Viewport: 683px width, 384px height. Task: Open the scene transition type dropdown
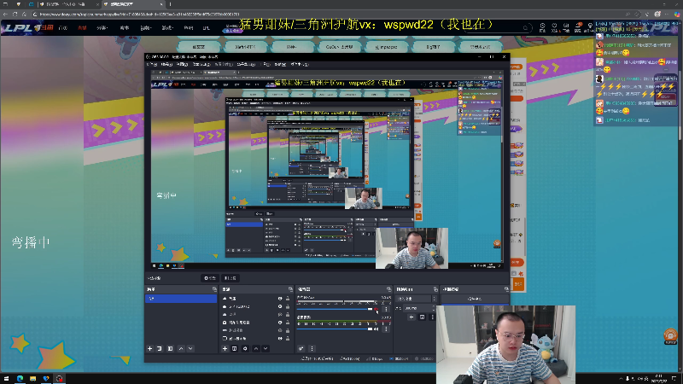coord(416,299)
